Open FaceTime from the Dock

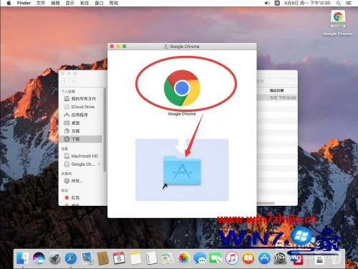click(216, 258)
